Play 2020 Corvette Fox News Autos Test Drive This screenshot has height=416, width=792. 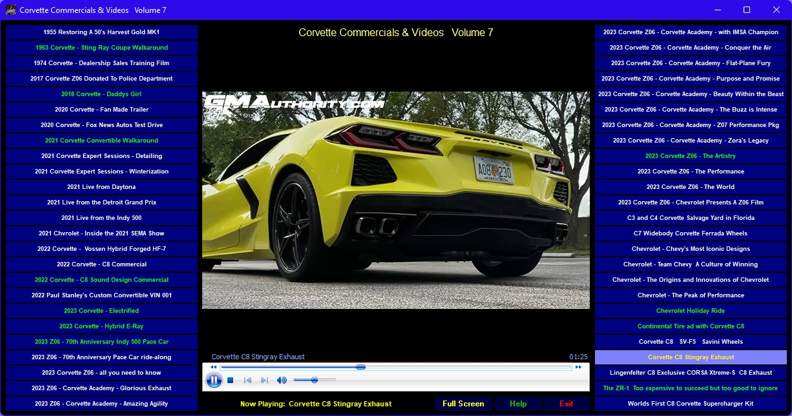pos(101,125)
